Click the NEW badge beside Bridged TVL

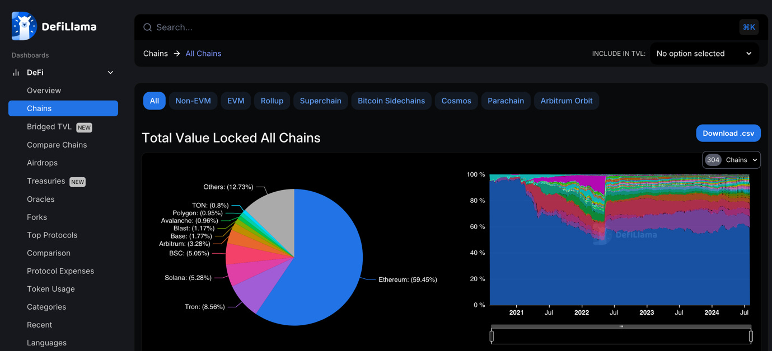point(84,127)
